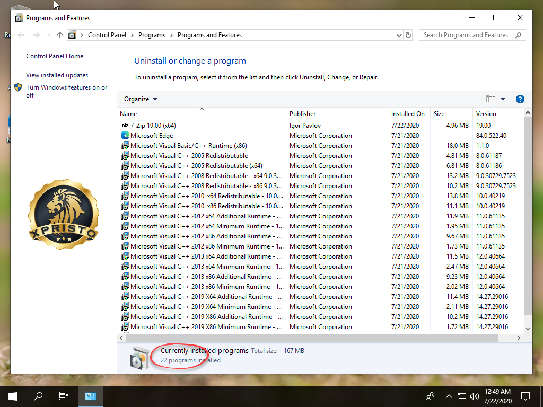
Task: Click Control Panel taskbar button
Action: 90,396
